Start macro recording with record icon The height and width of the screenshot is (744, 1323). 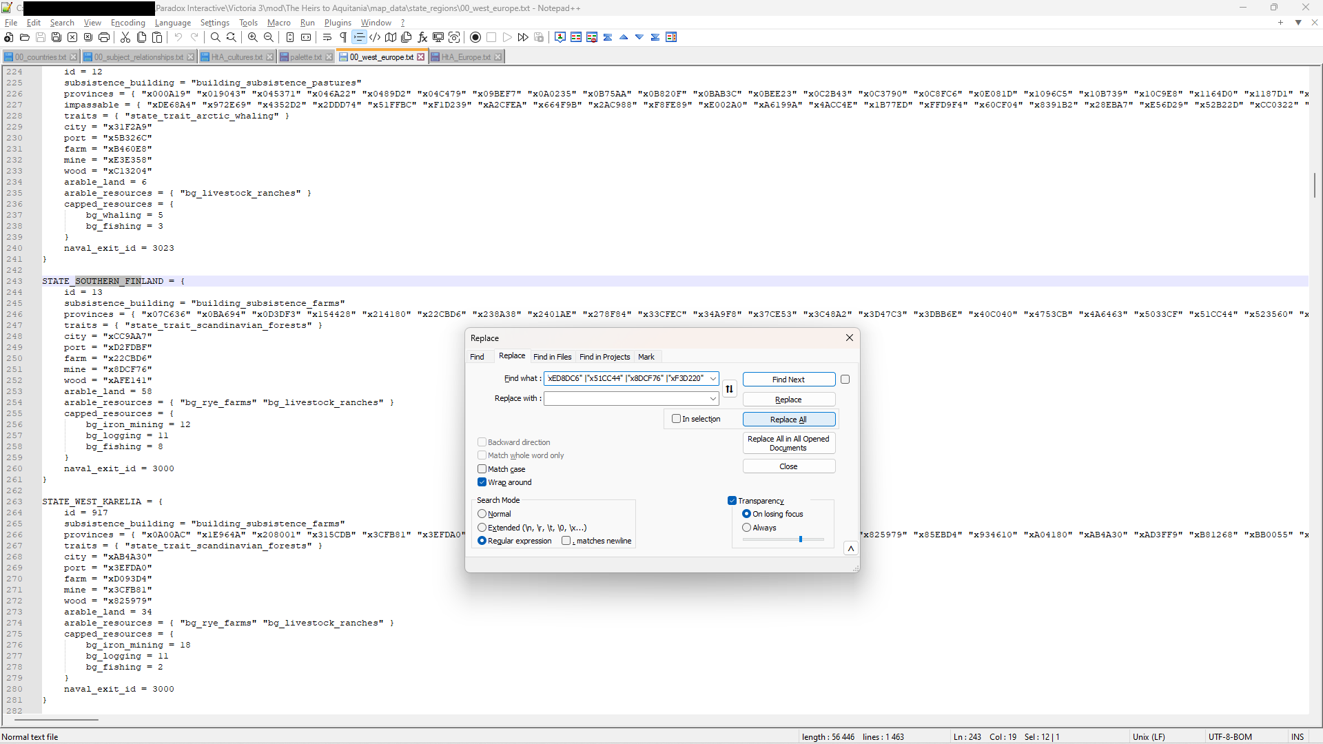(475, 37)
